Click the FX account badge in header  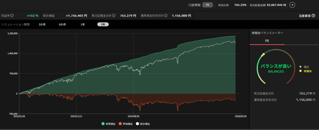[x=207, y=5]
